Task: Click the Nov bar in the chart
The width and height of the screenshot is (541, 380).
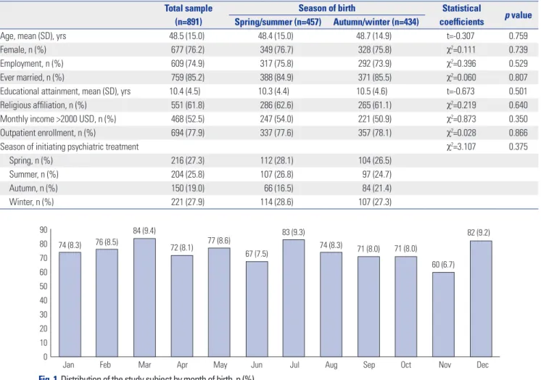Action: [x=443, y=315]
